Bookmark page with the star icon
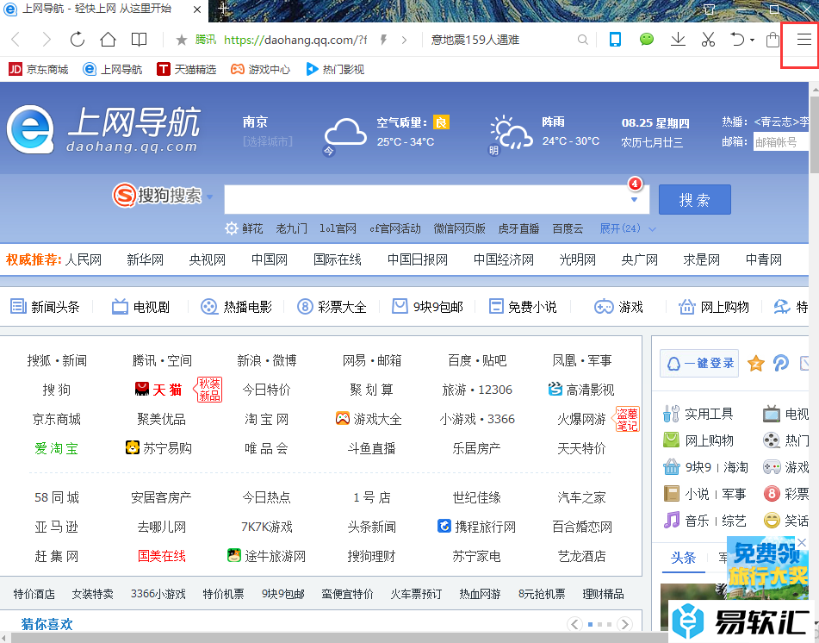This screenshot has width=819, height=643. (x=182, y=40)
